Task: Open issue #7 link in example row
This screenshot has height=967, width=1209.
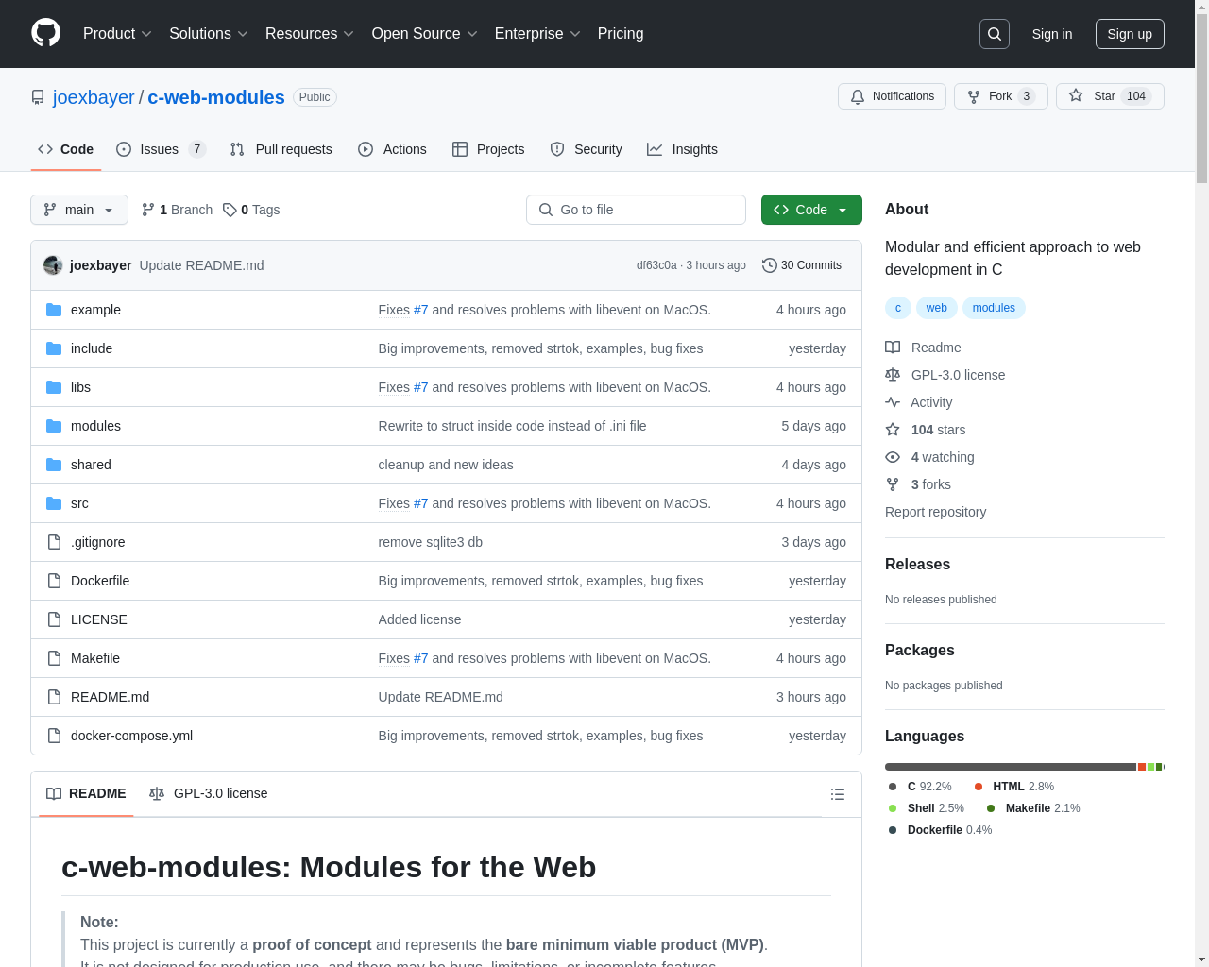Action: [420, 310]
